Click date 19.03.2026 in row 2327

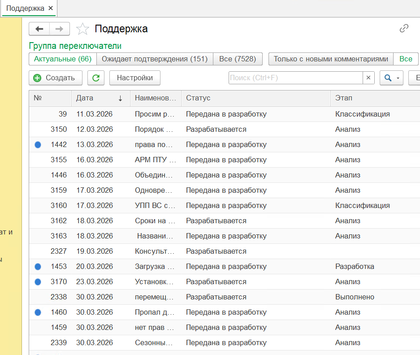(95, 251)
